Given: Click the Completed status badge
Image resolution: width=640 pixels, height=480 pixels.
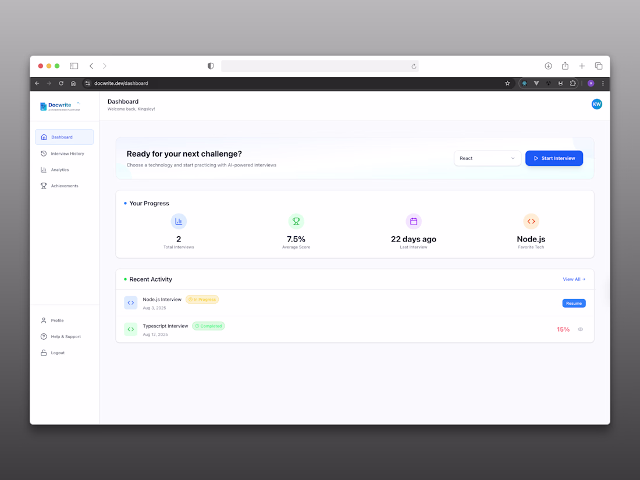Looking at the screenshot, I should coord(208,326).
